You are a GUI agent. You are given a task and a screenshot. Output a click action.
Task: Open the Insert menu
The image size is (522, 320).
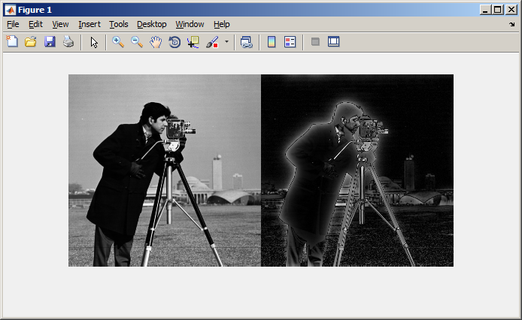[x=89, y=24]
